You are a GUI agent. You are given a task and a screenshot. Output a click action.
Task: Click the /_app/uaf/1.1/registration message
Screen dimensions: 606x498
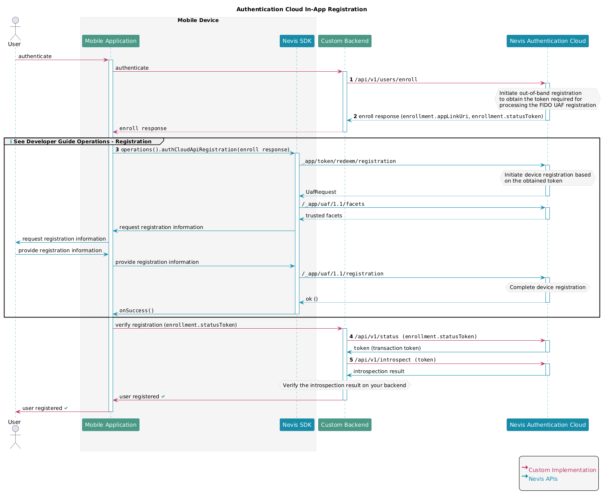coord(343,274)
